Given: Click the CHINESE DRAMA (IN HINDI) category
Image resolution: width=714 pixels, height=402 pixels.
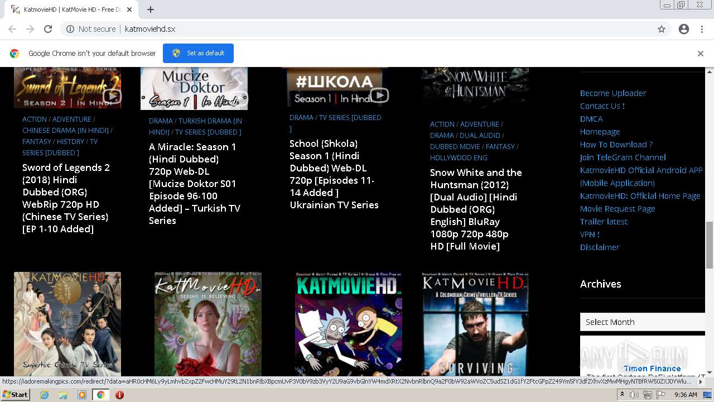Looking at the screenshot, I should coord(65,130).
